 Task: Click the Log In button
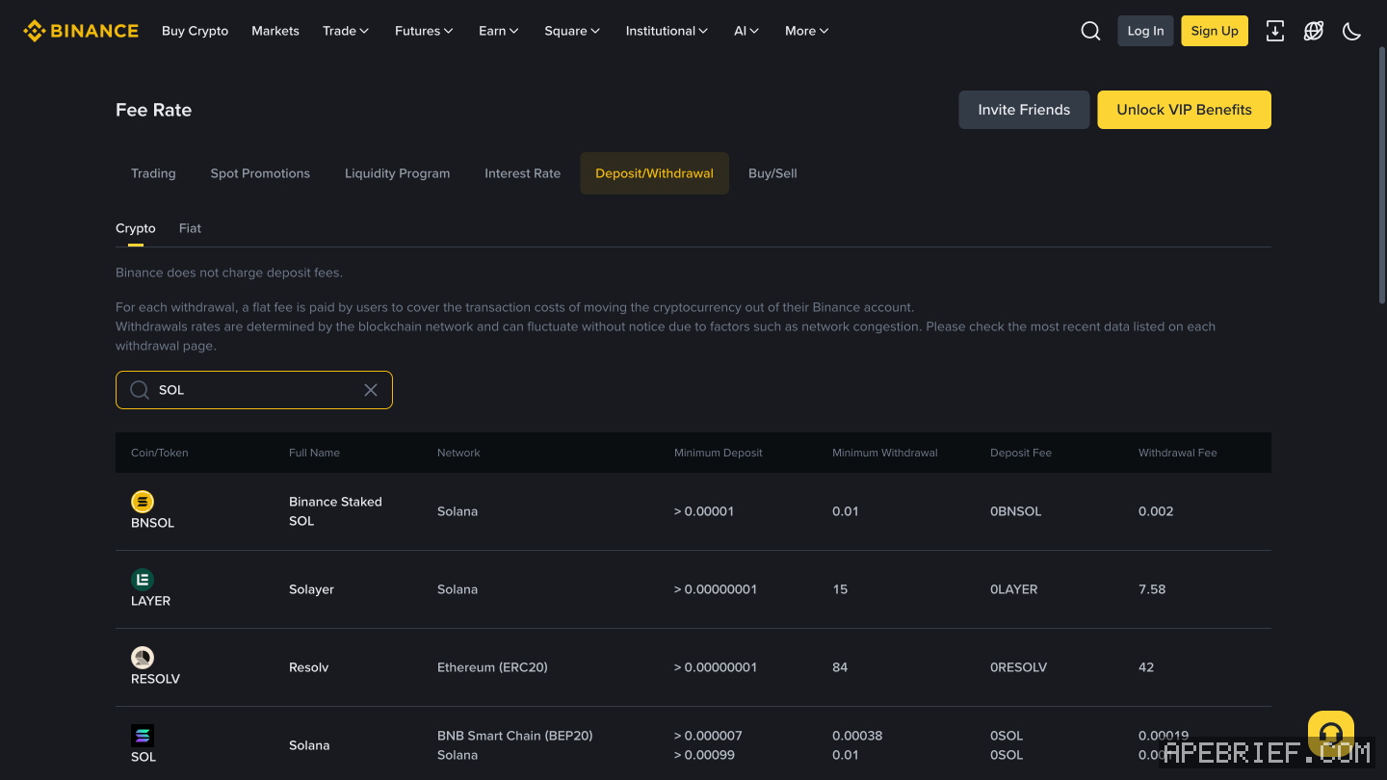[1145, 31]
